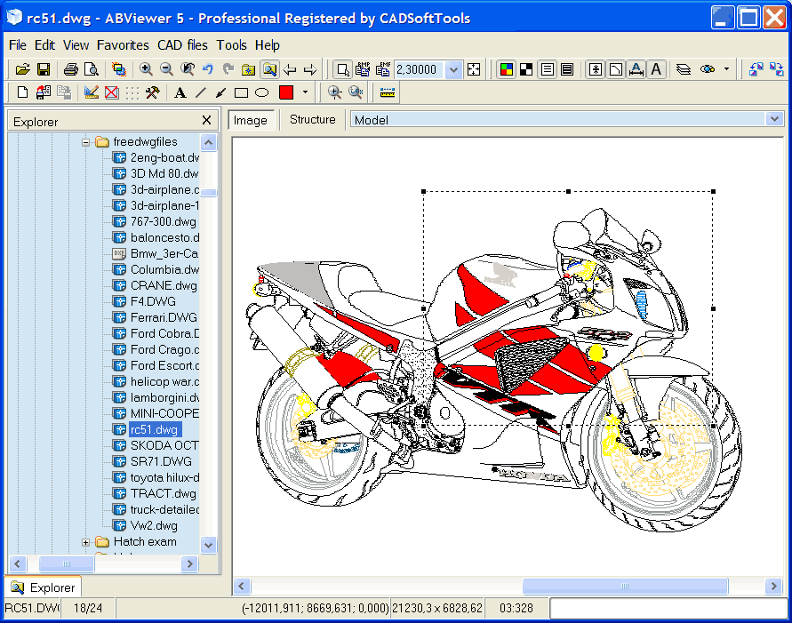Select the Line drawing tool
This screenshot has height=623, width=792.
(x=202, y=92)
